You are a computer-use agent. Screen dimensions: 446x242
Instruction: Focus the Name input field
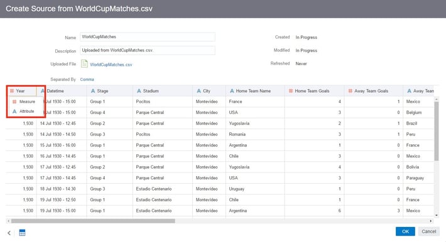click(148, 36)
